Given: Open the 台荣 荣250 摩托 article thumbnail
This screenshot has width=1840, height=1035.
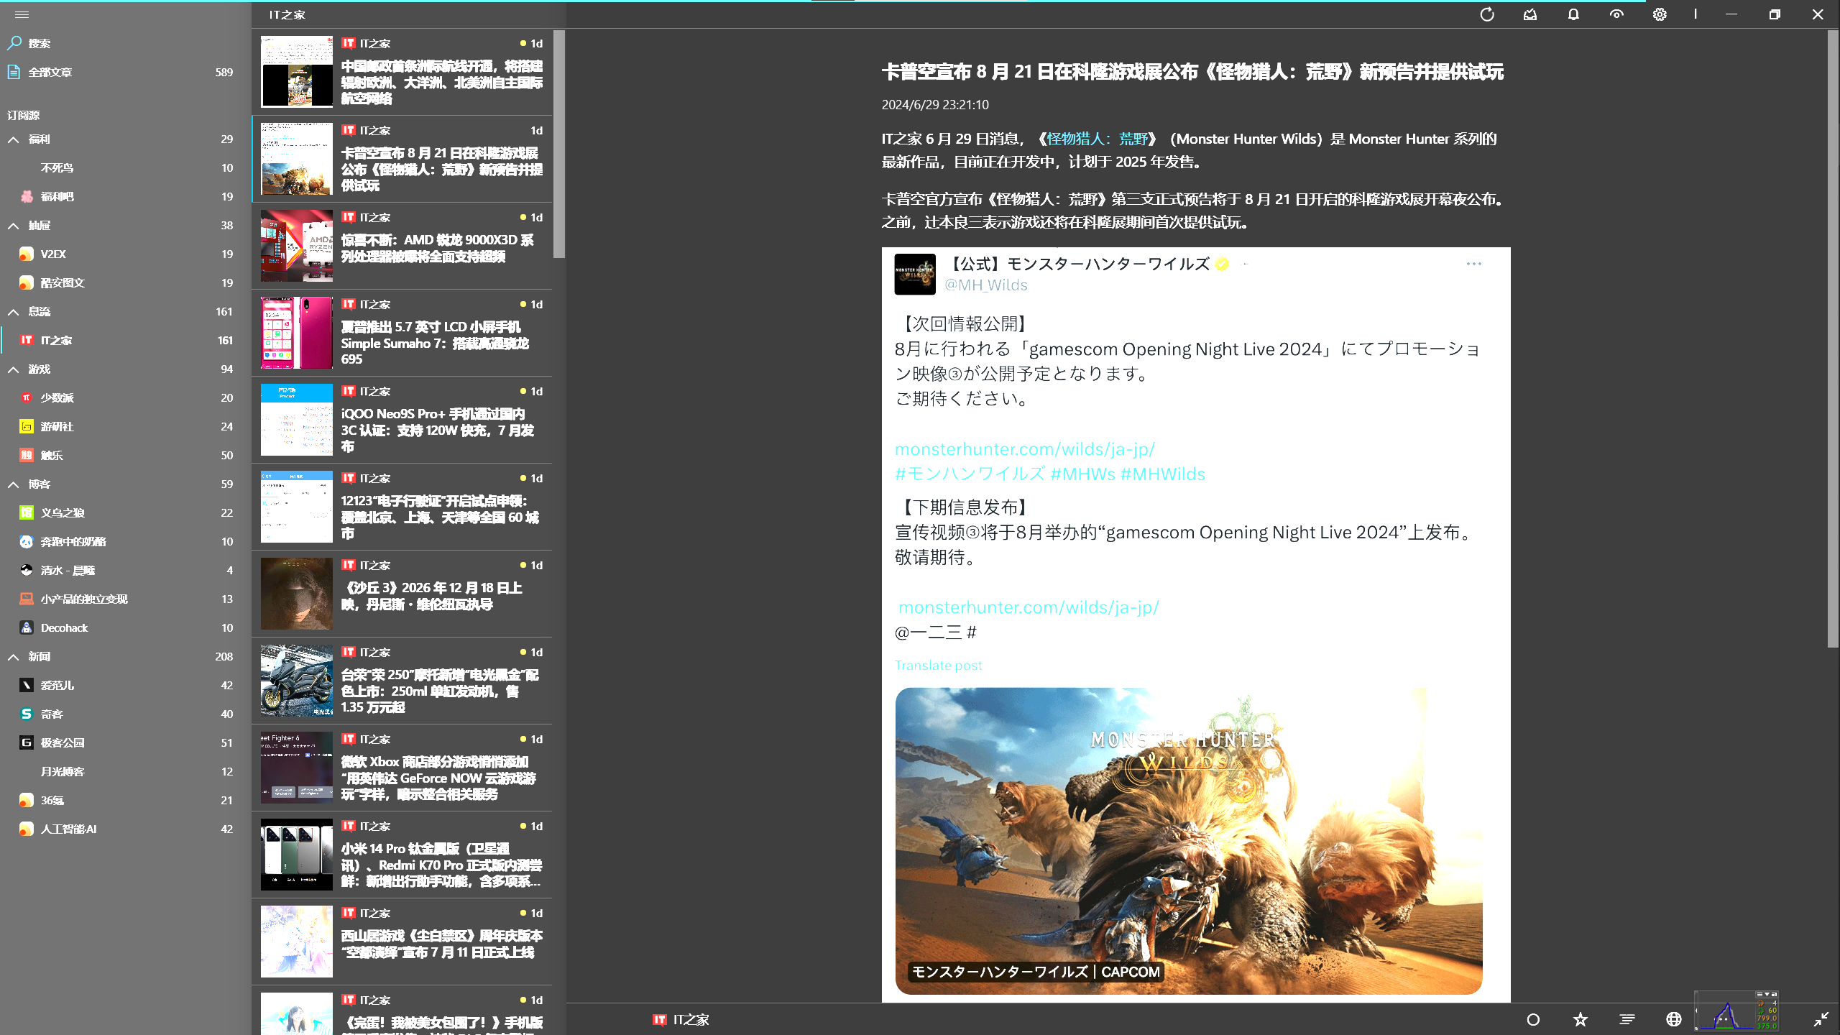Looking at the screenshot, I should click(297, 681).
